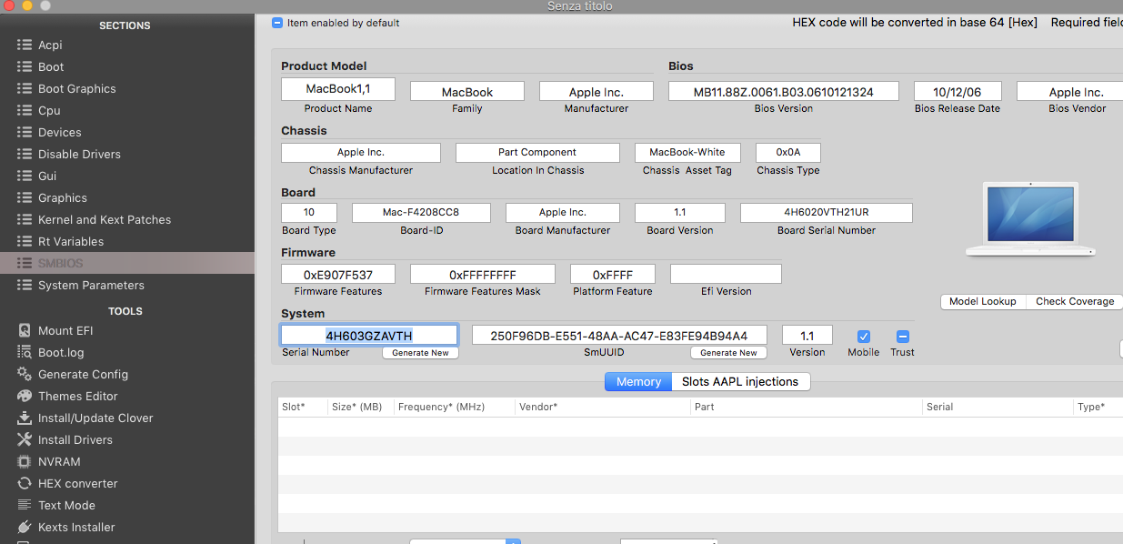Click the Chassis Asset Tag field
Image resolution: width=1123 pixels, height=544 pixels.
[x=687, y=152]
